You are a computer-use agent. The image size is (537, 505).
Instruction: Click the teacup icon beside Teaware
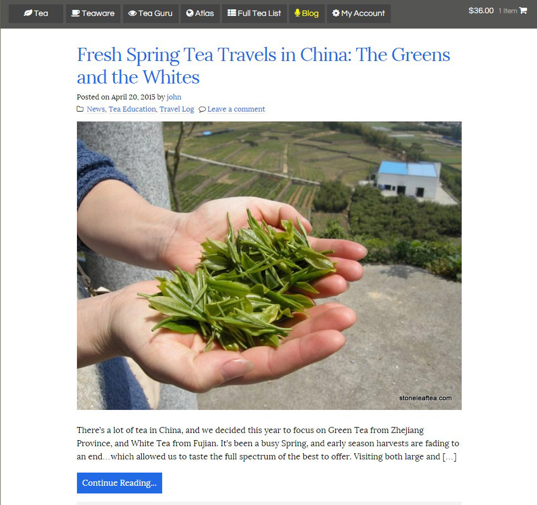[75, 13]
